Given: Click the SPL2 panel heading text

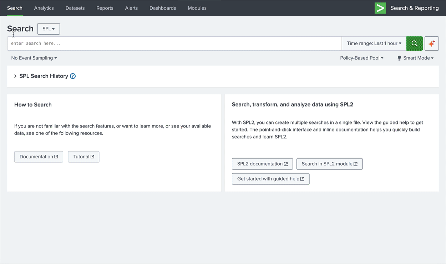Looking at the screenshot, I should [293, 105].
